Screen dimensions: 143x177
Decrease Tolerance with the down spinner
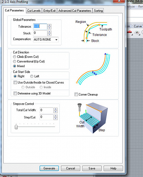[49, 28]
